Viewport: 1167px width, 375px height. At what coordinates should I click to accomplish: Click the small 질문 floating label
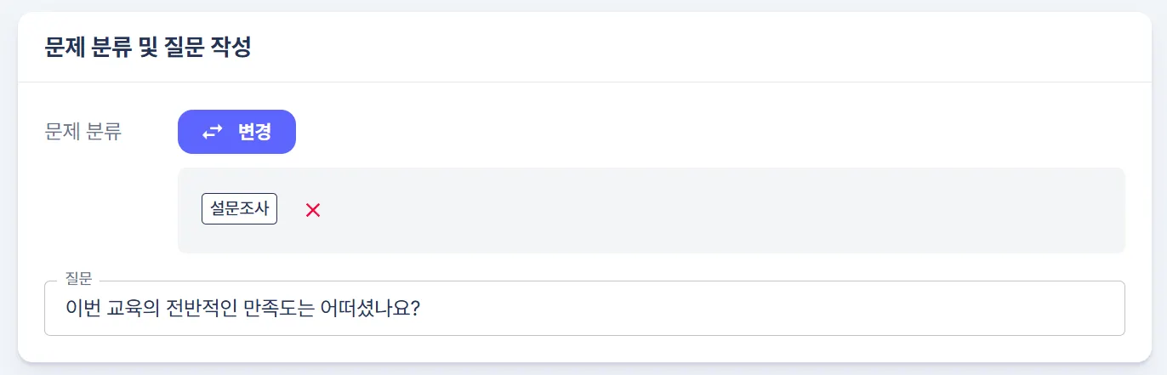(78, 280)
